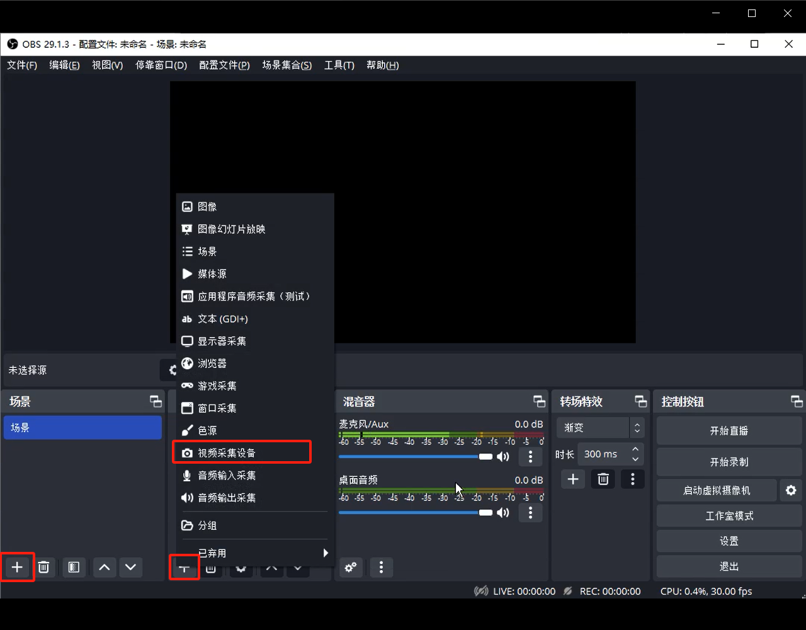Click the add scene plus button

click(17, 567)
